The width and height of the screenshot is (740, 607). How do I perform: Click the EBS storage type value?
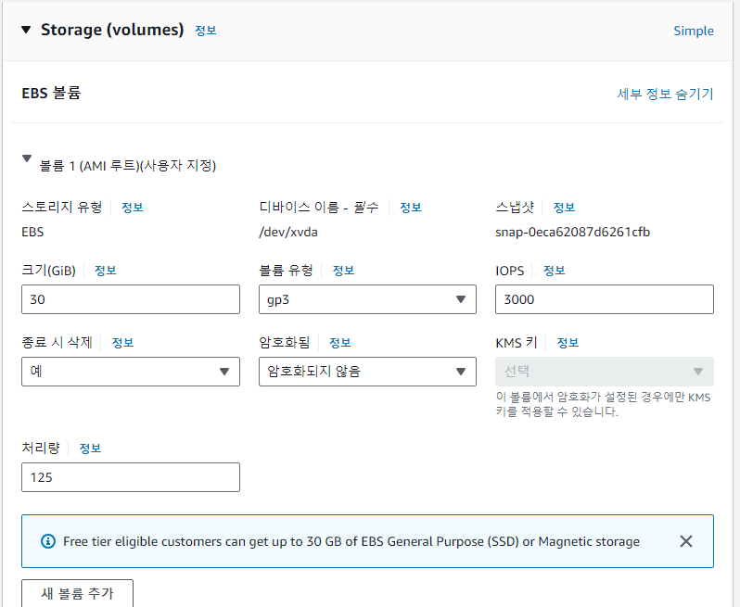pyautogui.click(x=32, y=232)
